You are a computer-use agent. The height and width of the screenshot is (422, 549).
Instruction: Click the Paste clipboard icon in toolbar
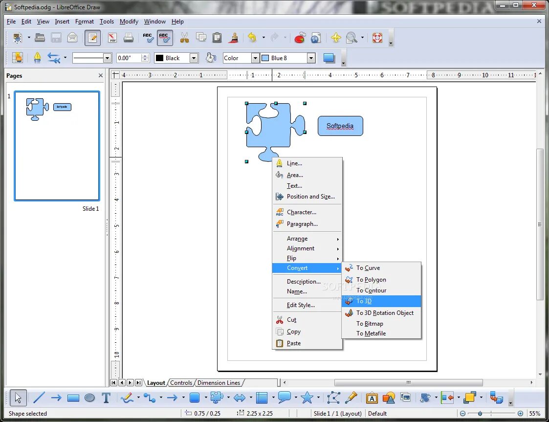click(x=217, y=38)
